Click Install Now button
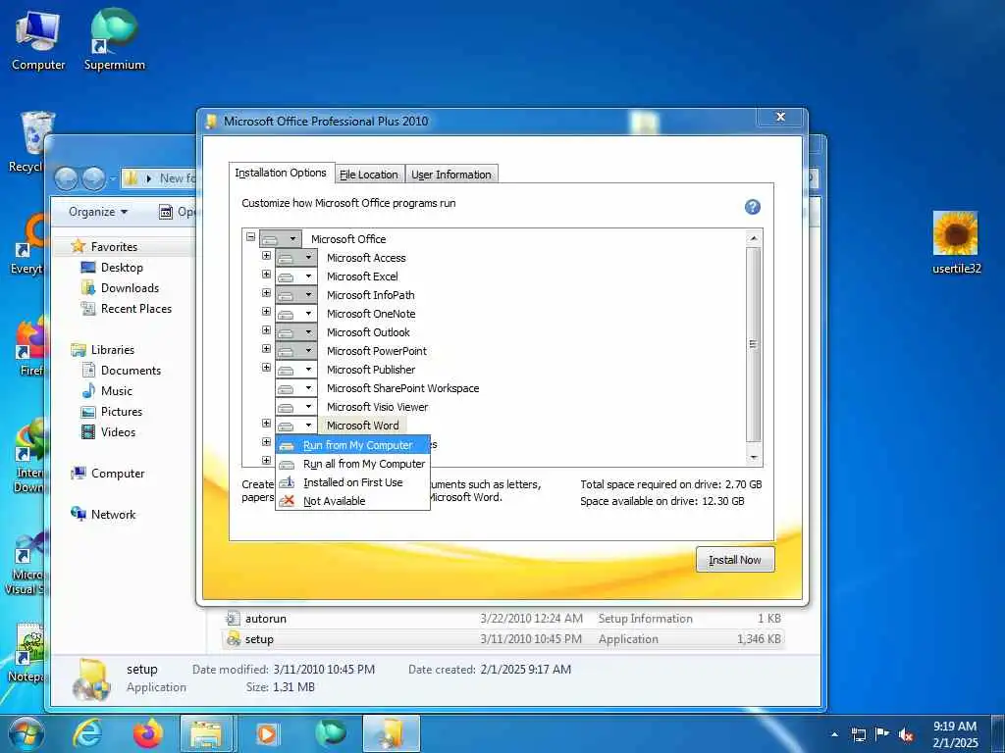1005x753 pixels. 735,560
